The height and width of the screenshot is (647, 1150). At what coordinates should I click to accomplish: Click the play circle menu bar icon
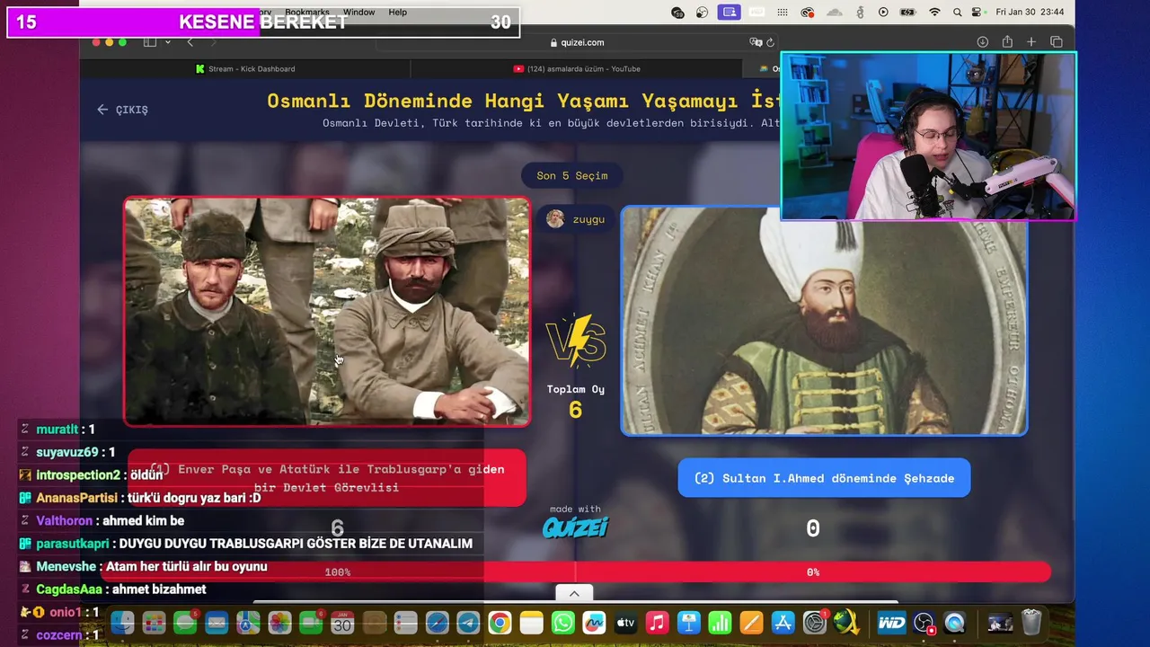coord(883,13)
